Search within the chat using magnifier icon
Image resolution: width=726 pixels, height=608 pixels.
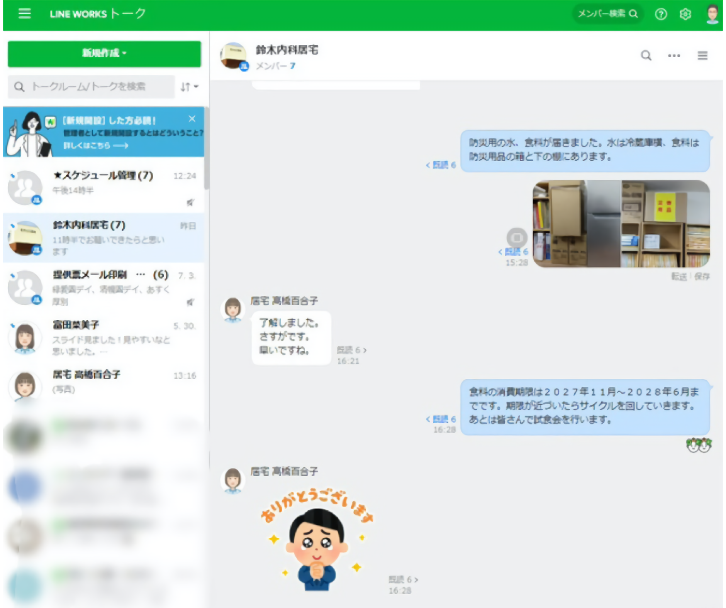[646, 56]
